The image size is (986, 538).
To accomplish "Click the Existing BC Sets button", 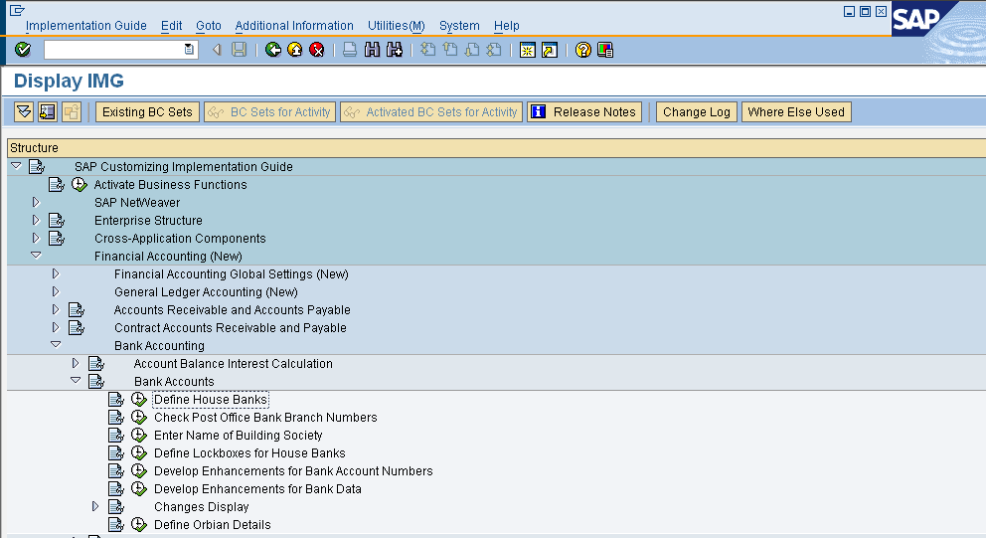I will point(147,112).
